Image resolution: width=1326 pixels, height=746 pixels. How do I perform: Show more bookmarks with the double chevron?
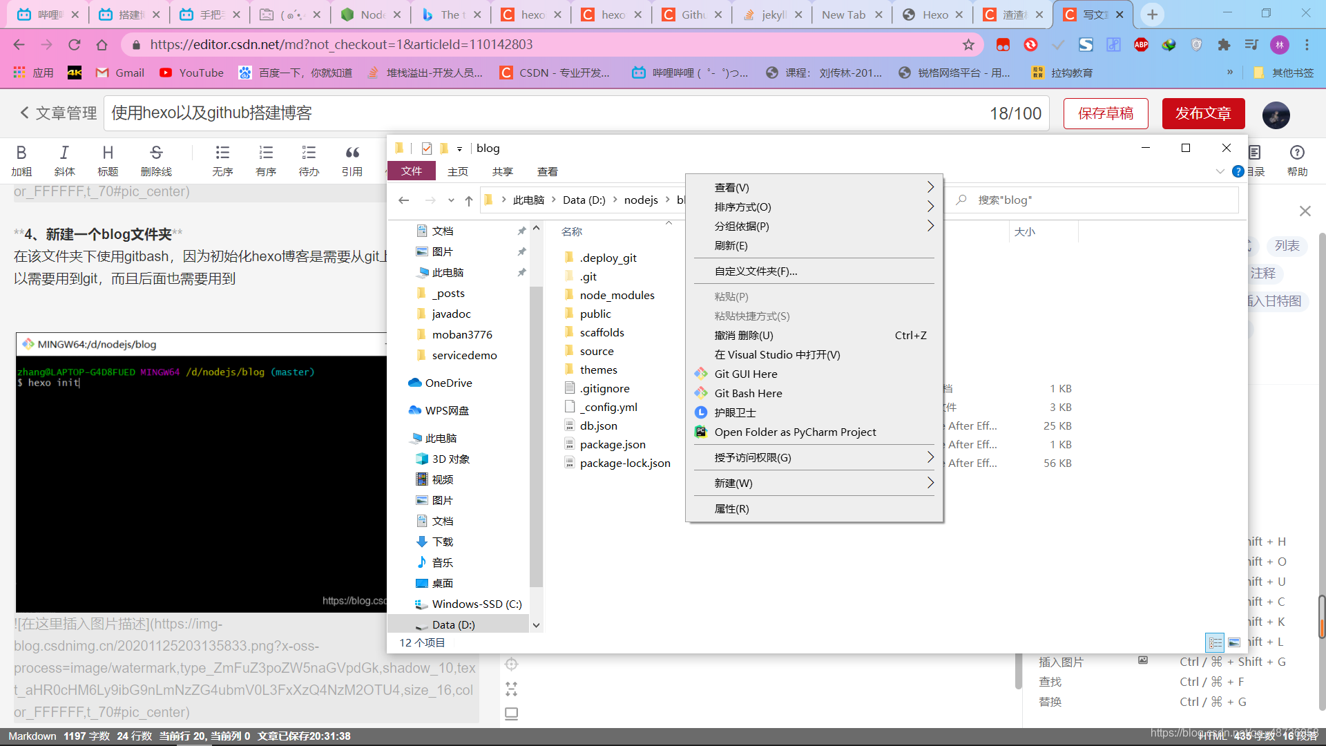coord(1230,72)
